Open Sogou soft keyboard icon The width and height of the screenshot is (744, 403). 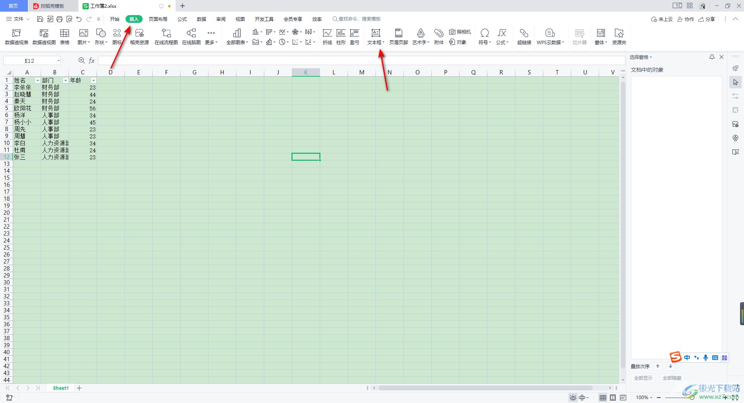click(715, 358)
